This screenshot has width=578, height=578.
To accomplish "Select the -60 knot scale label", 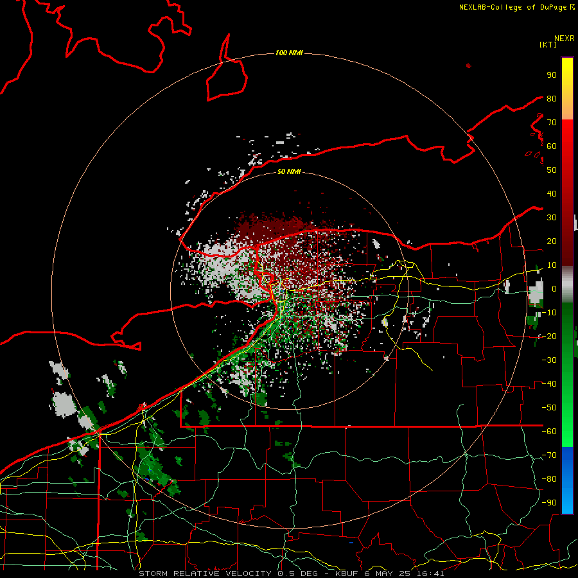I will tap(549, 432).
